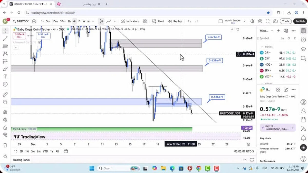308x173 pixels.
Task: Select the YTD date range
Action: pos(45,151)
